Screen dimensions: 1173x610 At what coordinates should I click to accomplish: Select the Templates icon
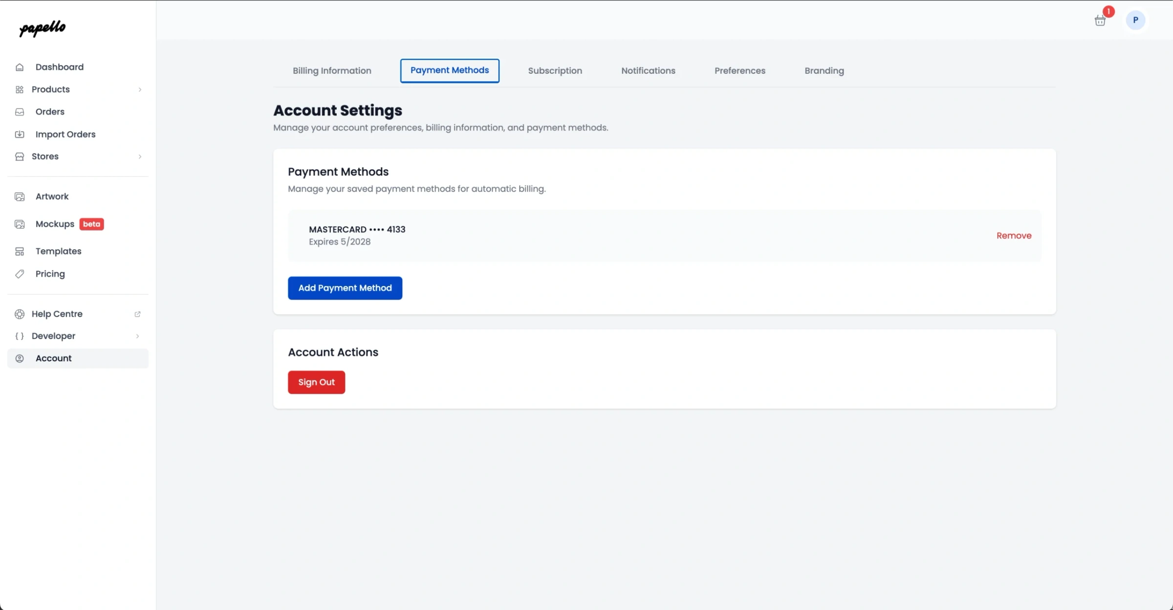pos(20,251)
